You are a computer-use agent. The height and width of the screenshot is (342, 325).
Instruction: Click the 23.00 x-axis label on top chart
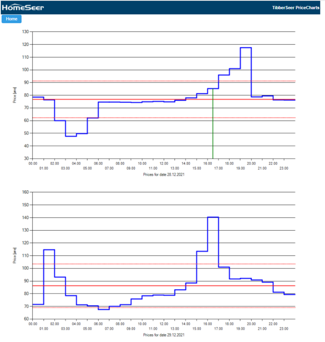coord(284,168)
